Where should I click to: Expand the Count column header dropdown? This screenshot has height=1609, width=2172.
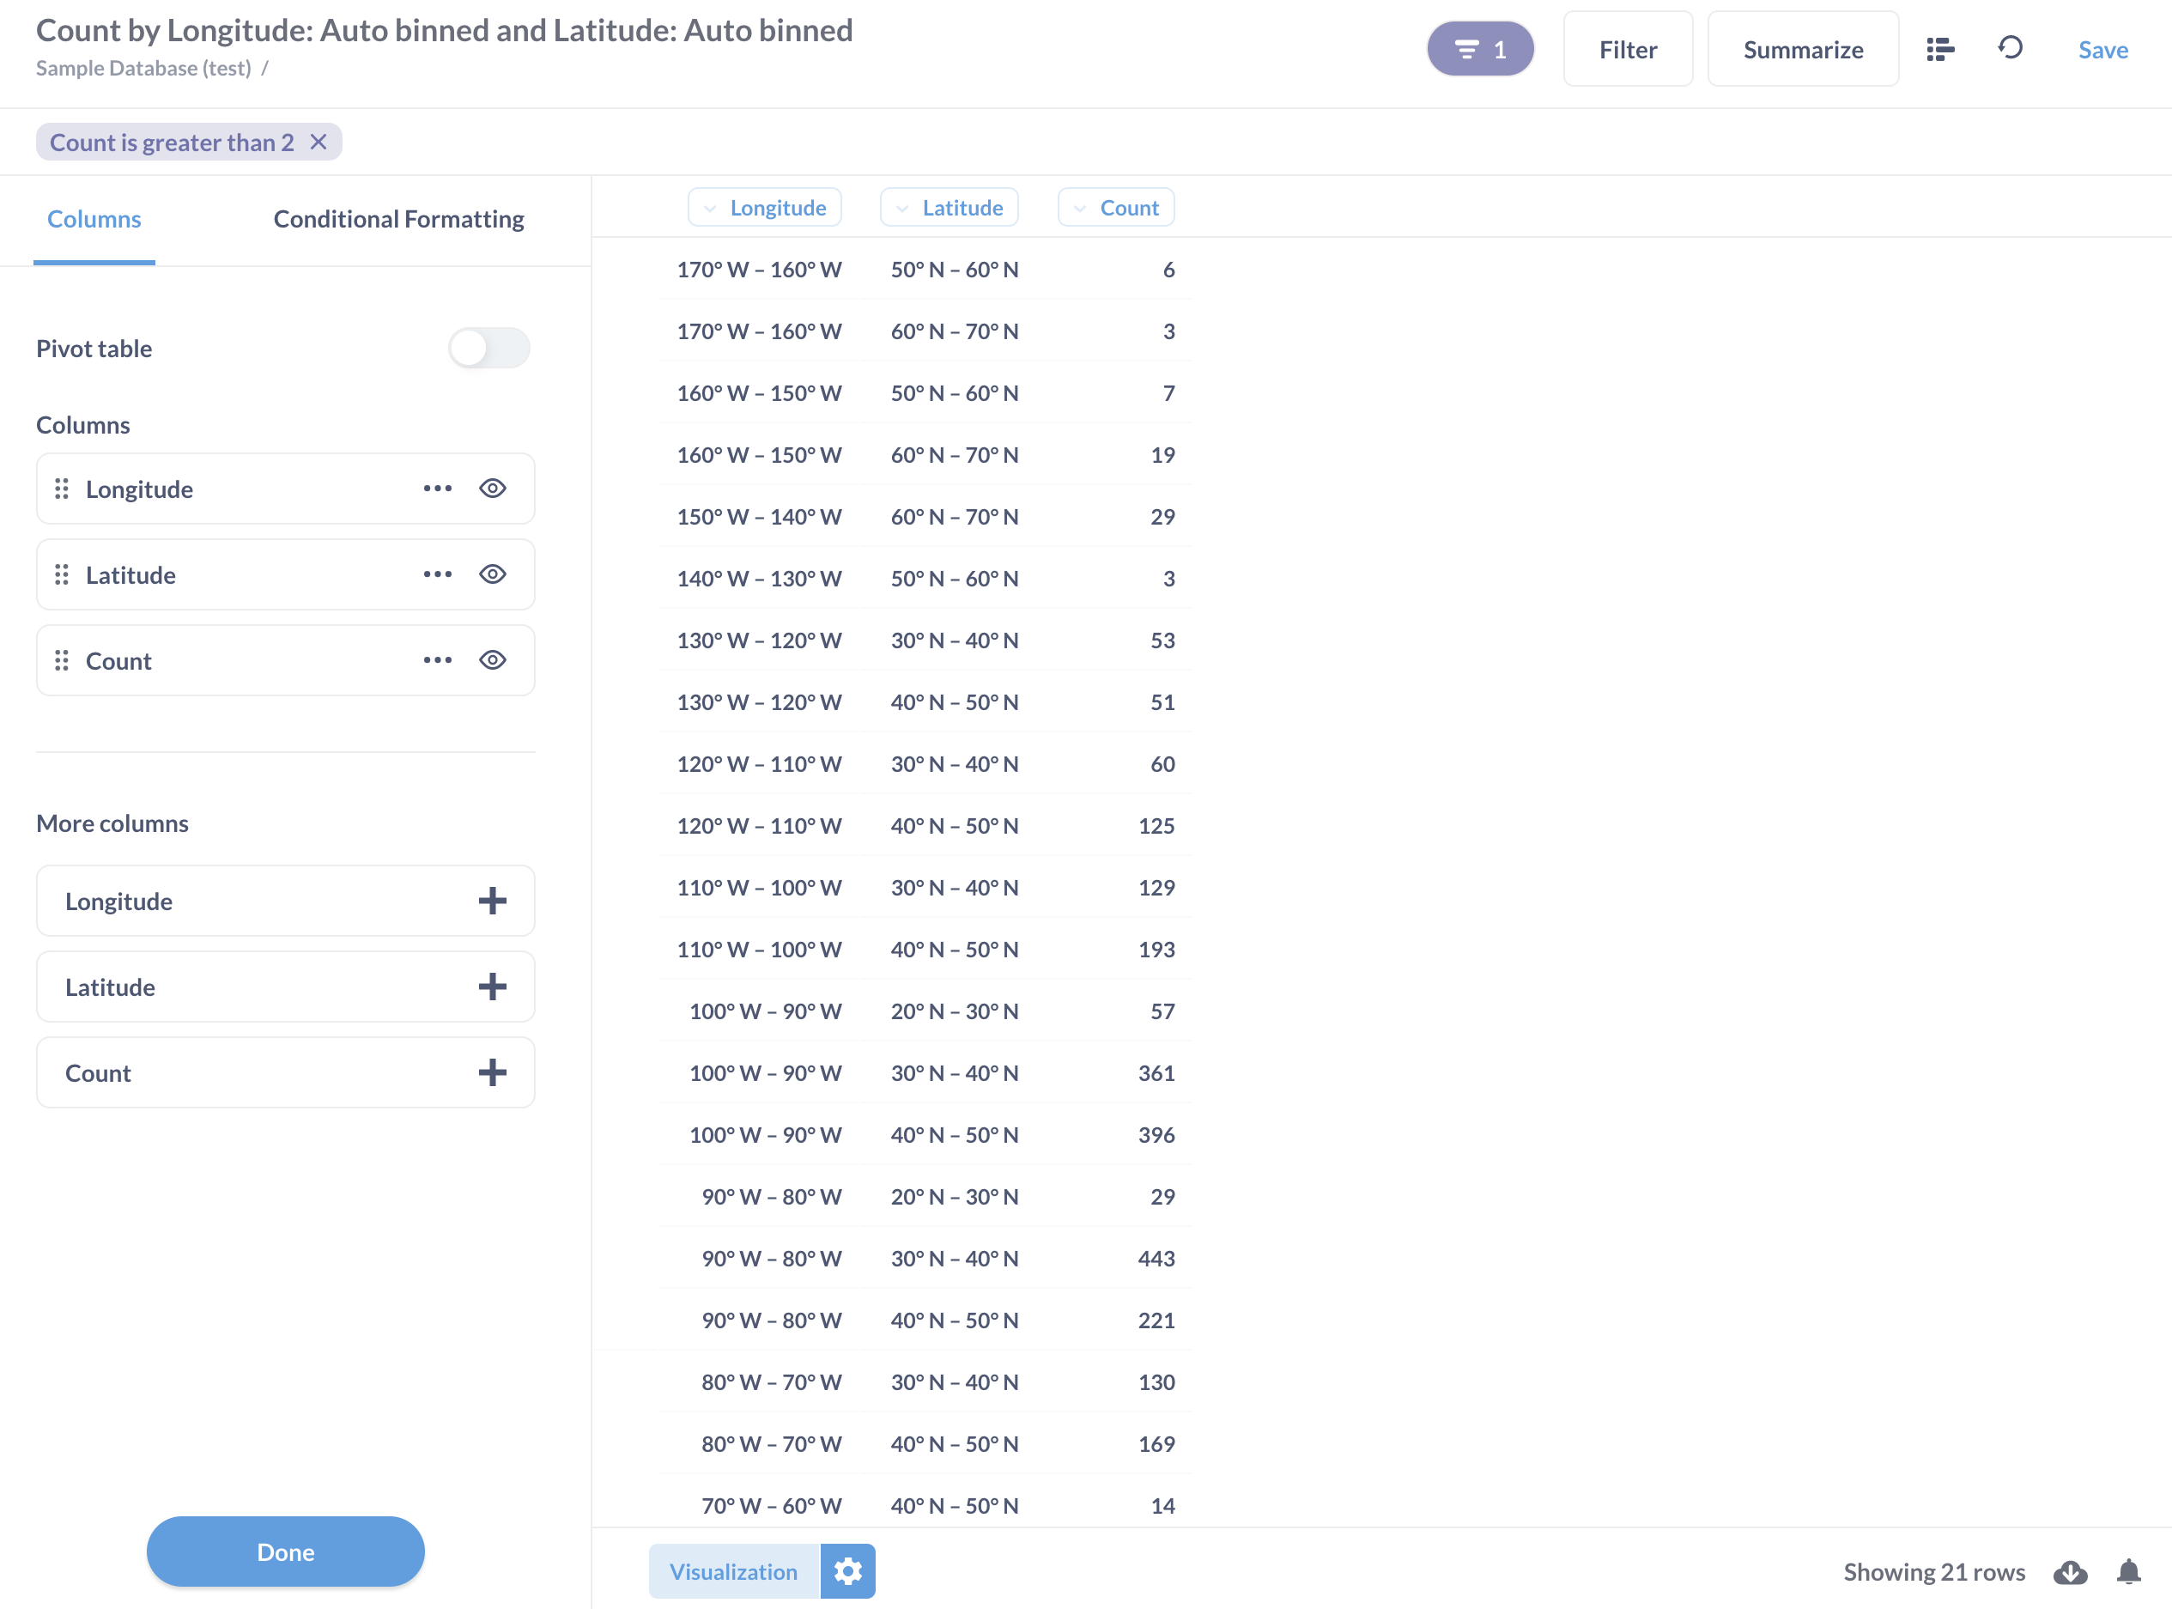coord(1116,209)
